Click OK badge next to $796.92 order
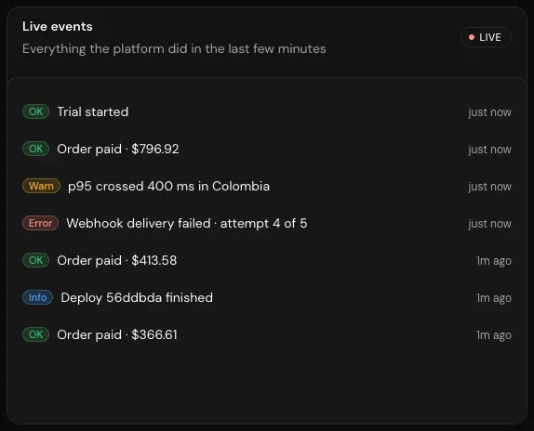Viewport: 534px width, 431px height. pyautogui.click(x=35, y=149)
